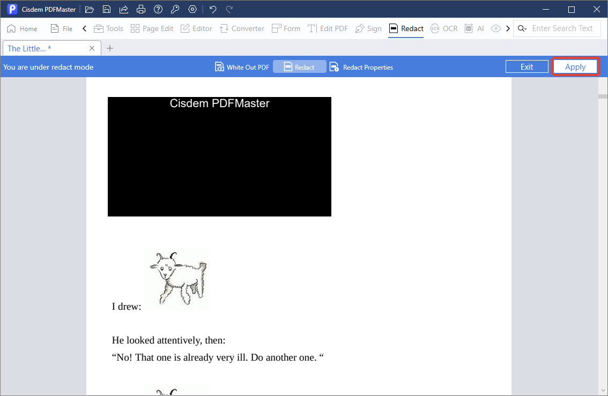Click the eye view icon in toolbar

point(495,29)
